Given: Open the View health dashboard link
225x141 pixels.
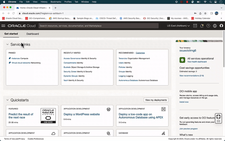Looking at the screenshot, I should 197,62.
